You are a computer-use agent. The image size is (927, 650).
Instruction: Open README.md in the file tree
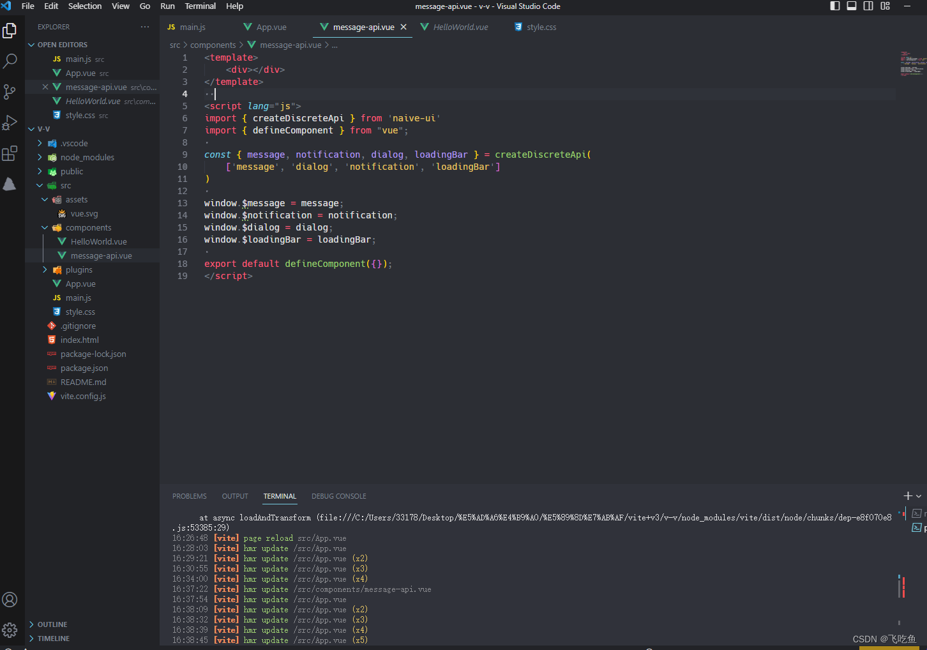click(92, 382)
